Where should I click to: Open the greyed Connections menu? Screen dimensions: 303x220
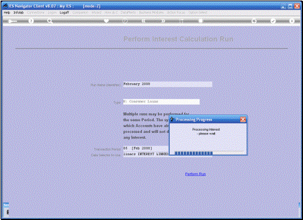tap(36, 12)
